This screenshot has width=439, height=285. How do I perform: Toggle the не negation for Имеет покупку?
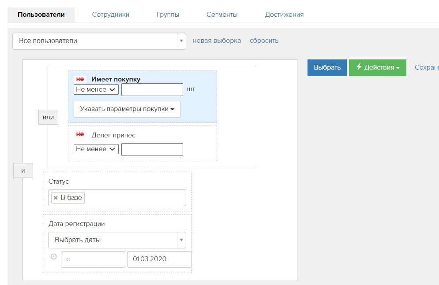(80, 79)
